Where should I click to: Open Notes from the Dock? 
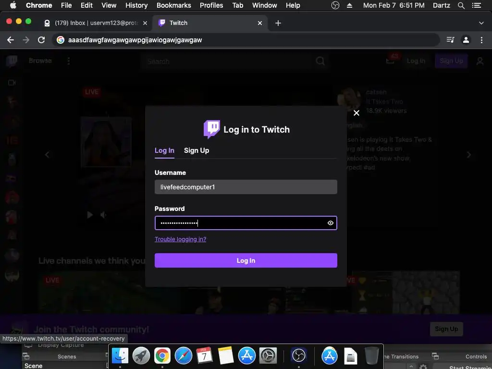(x=226, y=356)
